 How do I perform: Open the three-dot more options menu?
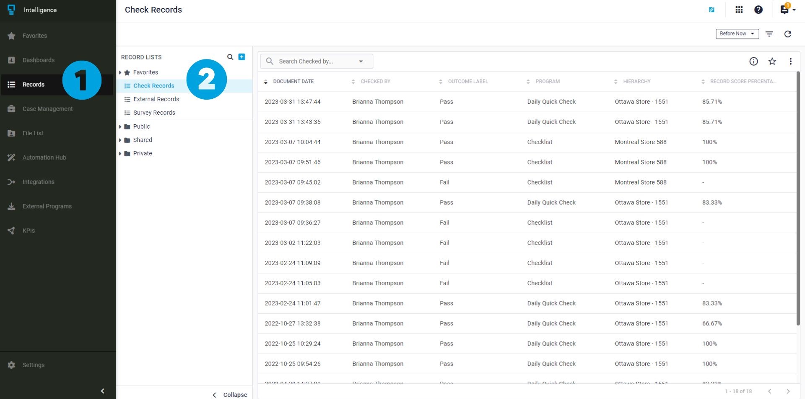click(x=790, y=62)
